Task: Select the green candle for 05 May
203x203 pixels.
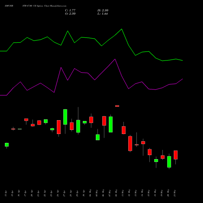Action: point(98,137)
